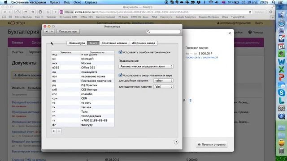
Task: Open the spelling language dropdown
Action: (x=146, y=67)
